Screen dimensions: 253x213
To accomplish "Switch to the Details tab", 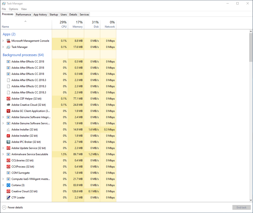I will pos(73,15).
